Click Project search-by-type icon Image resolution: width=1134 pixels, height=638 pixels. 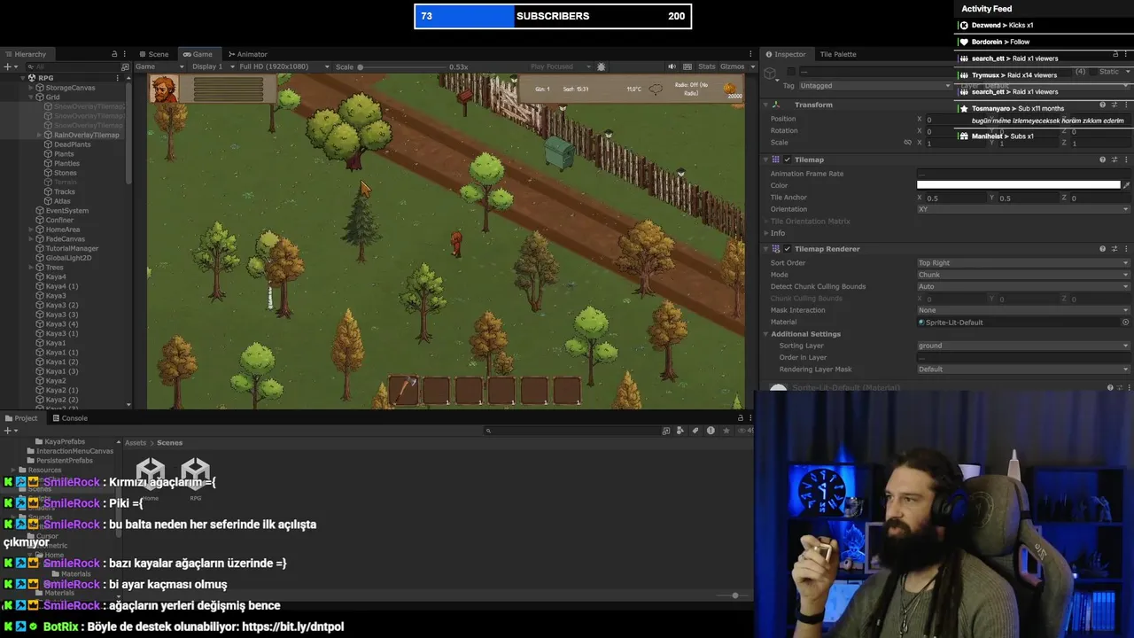coord(680,431)
